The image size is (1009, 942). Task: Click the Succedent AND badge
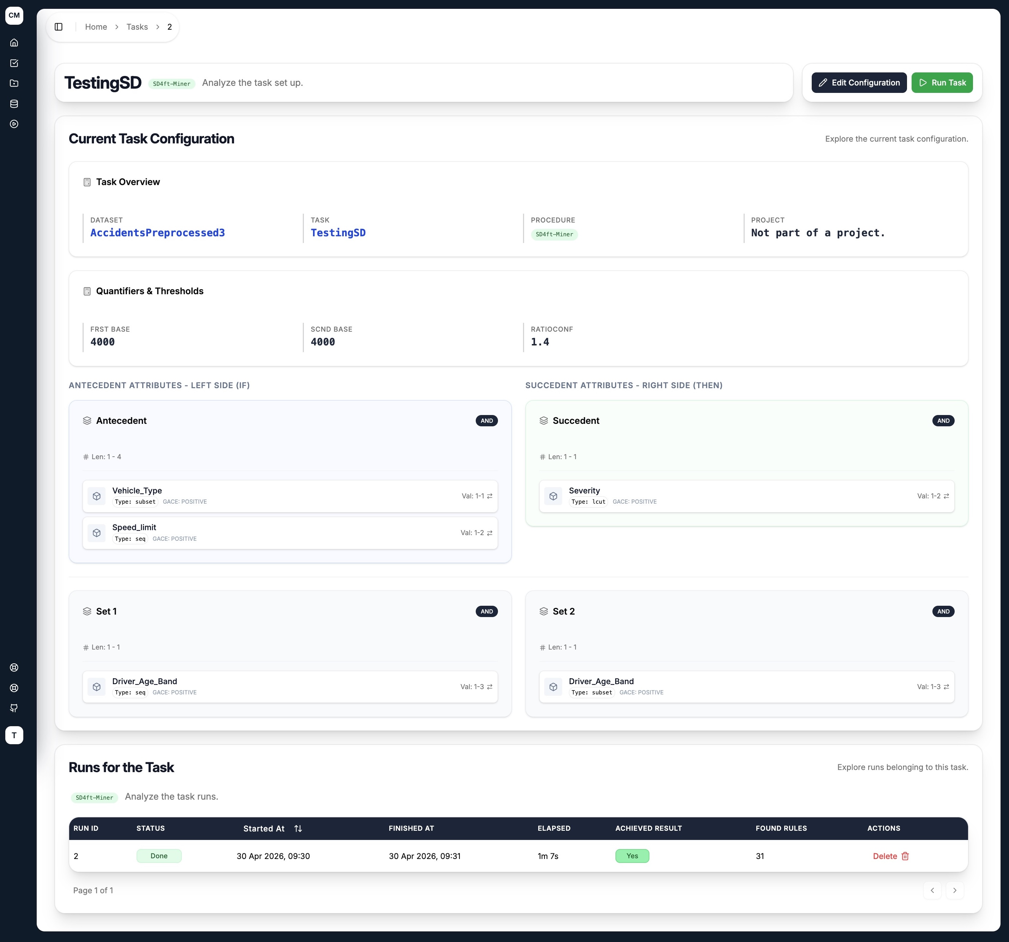point(943,421)
